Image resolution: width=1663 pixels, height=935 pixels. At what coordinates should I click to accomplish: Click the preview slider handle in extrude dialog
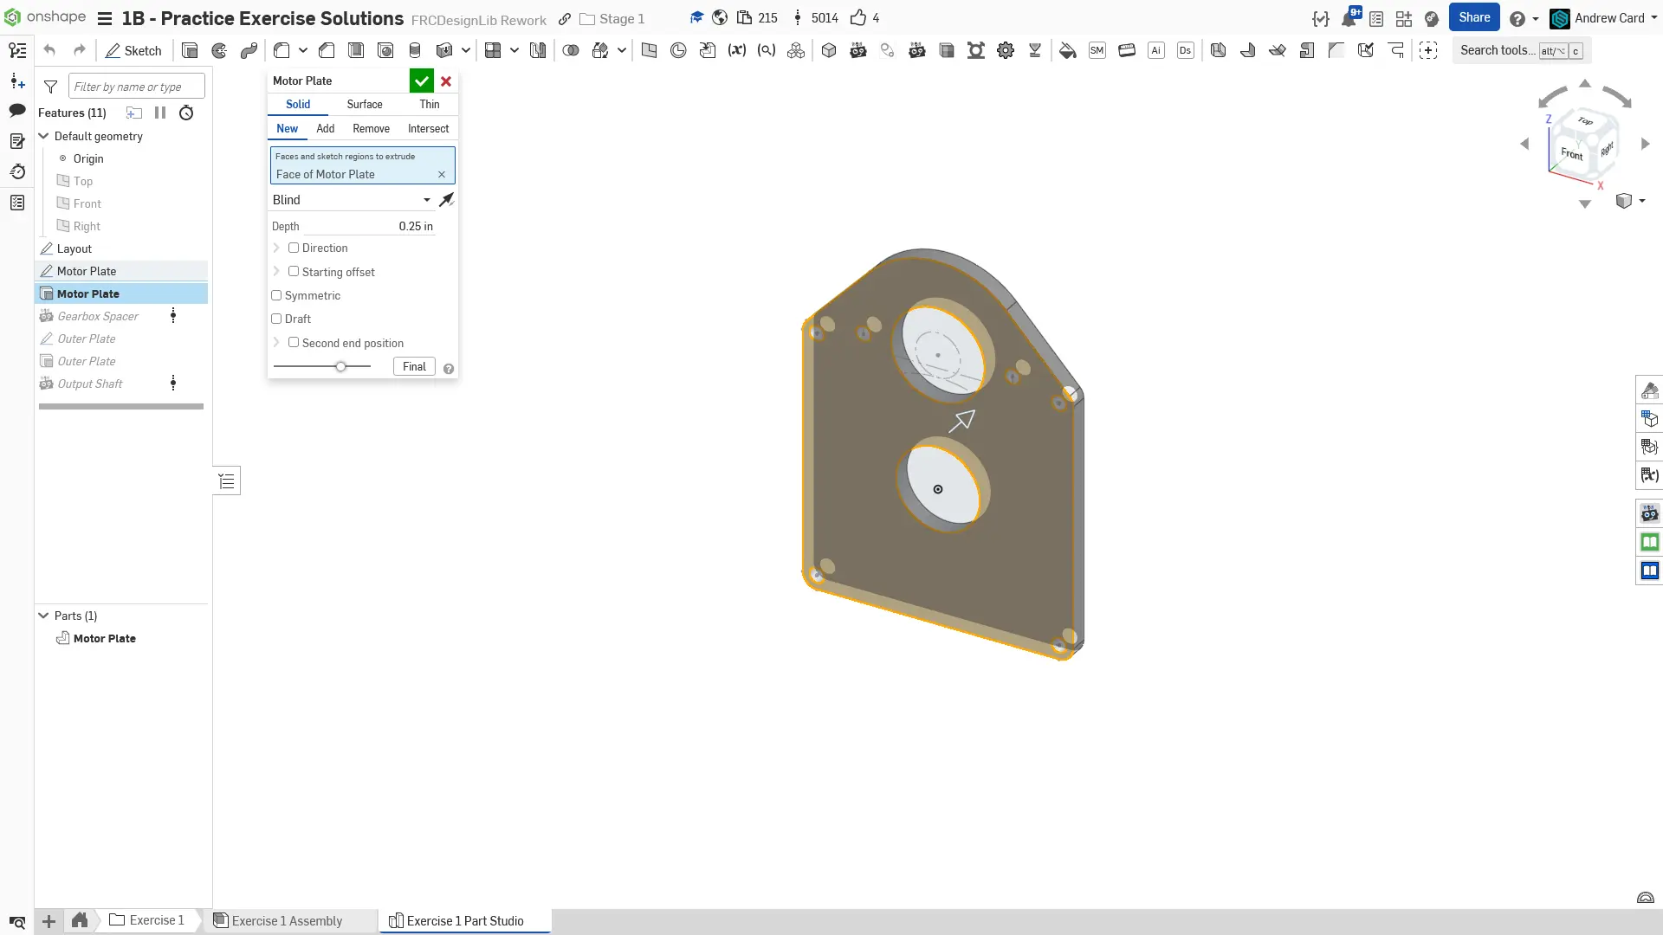click(x=341, y=367)
